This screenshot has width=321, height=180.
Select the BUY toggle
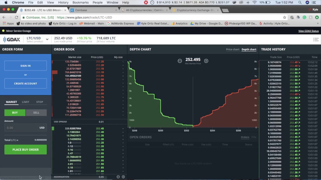15,112
